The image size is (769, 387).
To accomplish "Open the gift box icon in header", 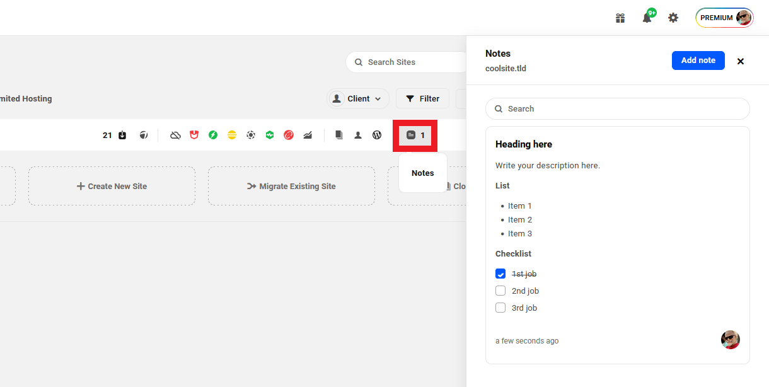I will 620,18.
